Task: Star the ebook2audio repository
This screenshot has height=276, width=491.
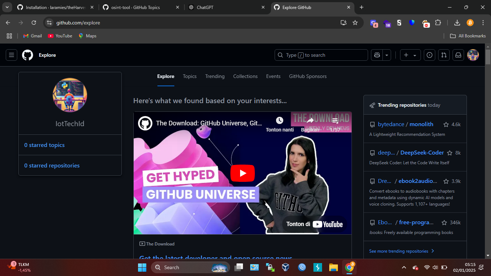Action: (446, 181)
